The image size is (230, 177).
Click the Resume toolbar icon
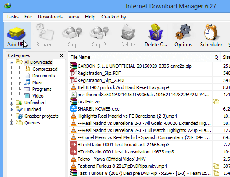(45, 32)
